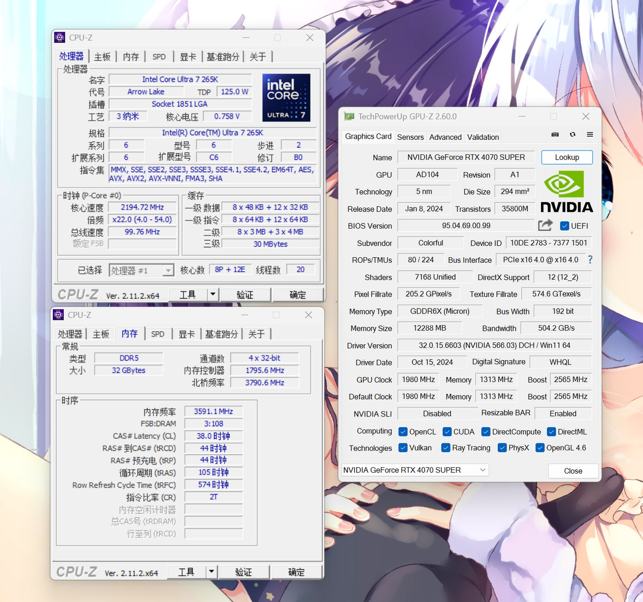This screenshot has width=643, height=602.
Task: Click the 倍频 value x22.0 (4.0 - 54.0)
Action: point(142,220)
